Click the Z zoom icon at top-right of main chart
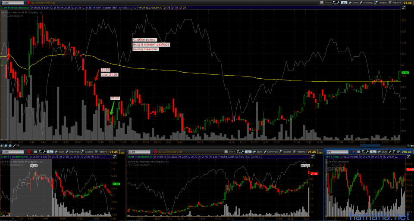Image resolution: width=414 pixels, height=221 pixels. coord(404,8)
